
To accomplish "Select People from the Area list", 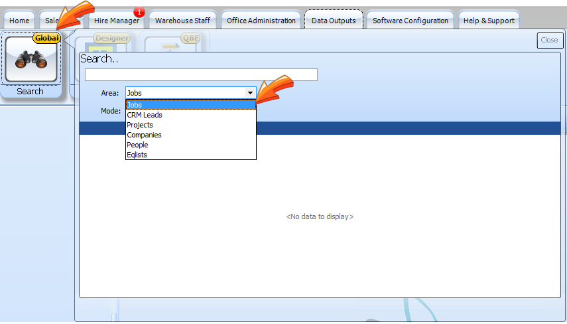I will pos(191,145).
